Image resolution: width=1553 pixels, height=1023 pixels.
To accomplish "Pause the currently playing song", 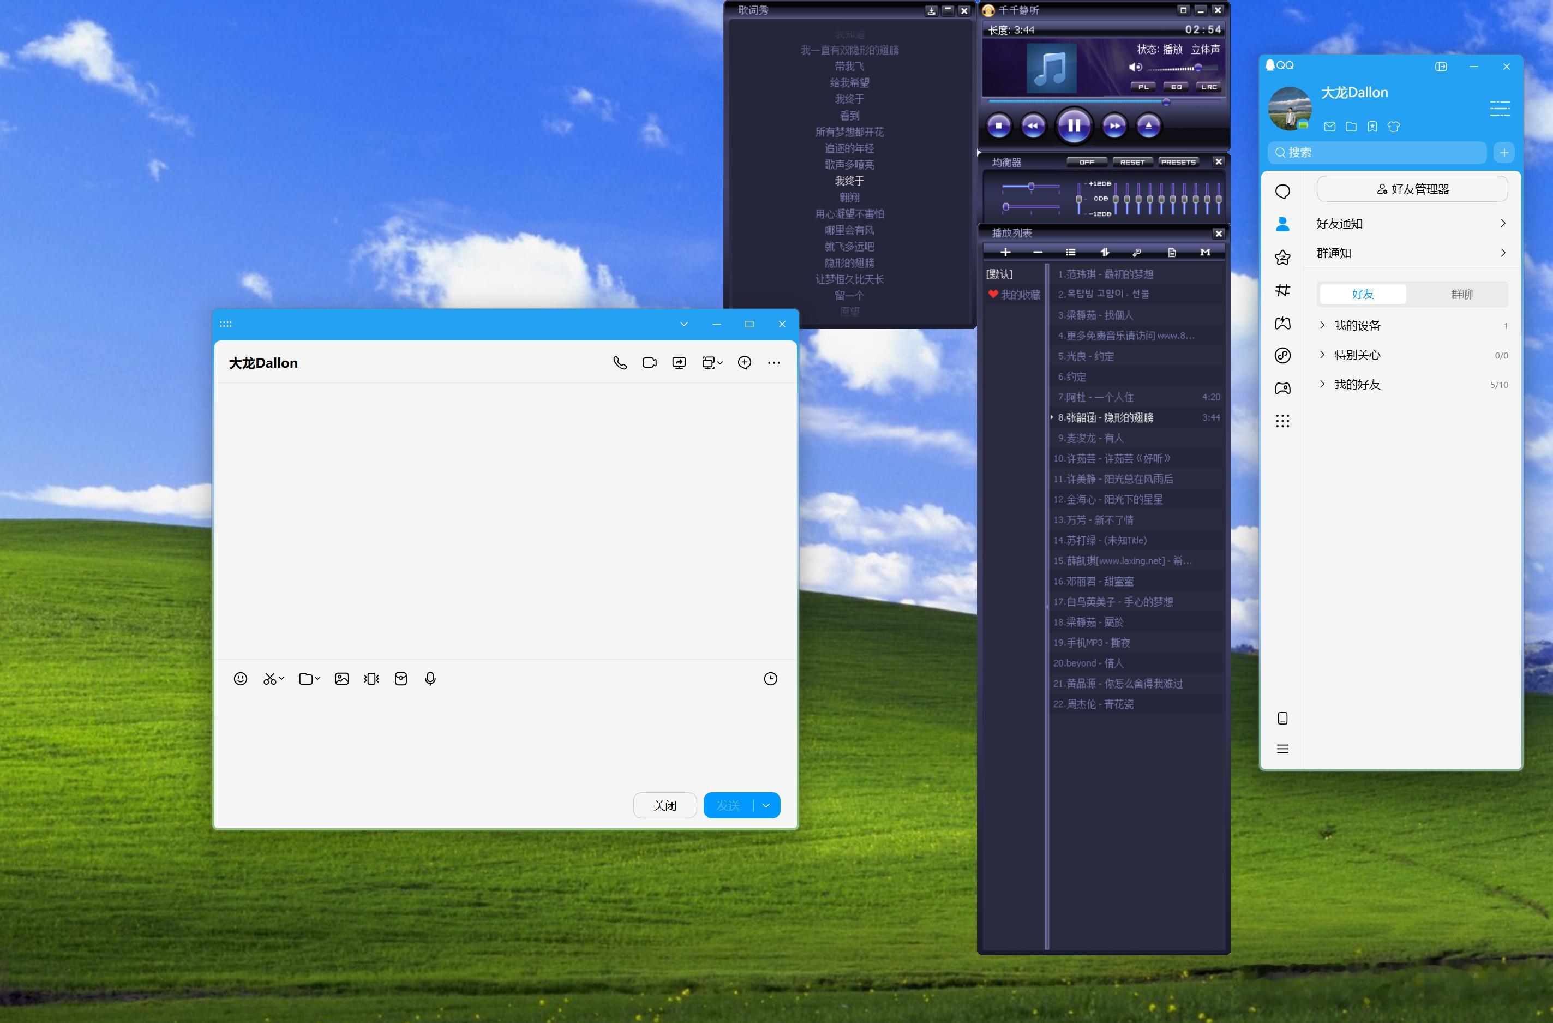I will (1074, 125).
